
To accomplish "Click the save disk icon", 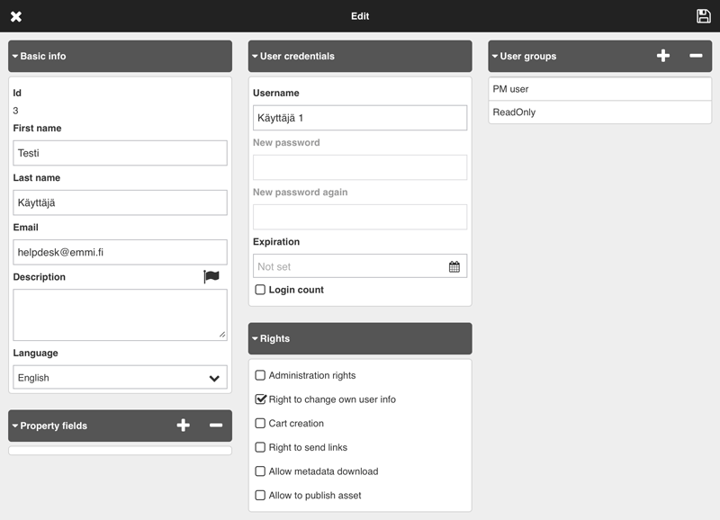I will click(704, 16).
